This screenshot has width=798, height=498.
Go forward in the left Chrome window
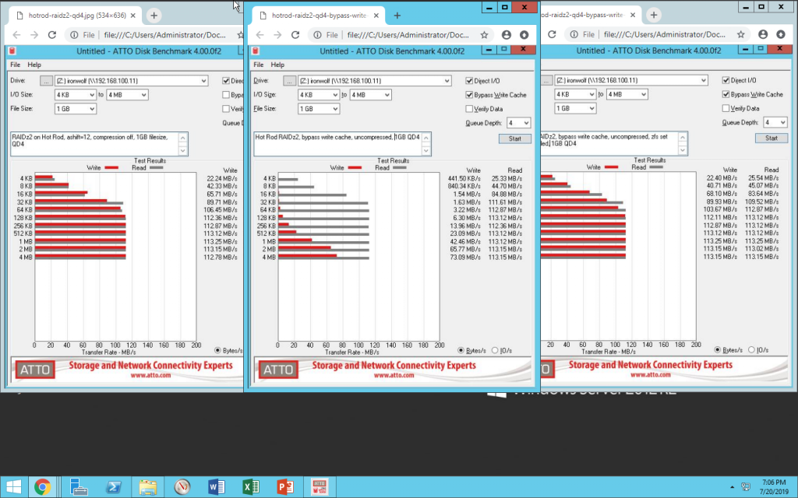tap(34, 34)
